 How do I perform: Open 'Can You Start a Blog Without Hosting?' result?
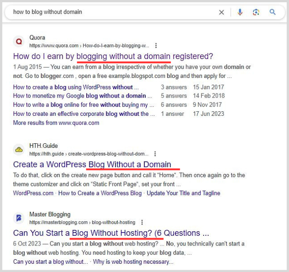coord(111,233)
